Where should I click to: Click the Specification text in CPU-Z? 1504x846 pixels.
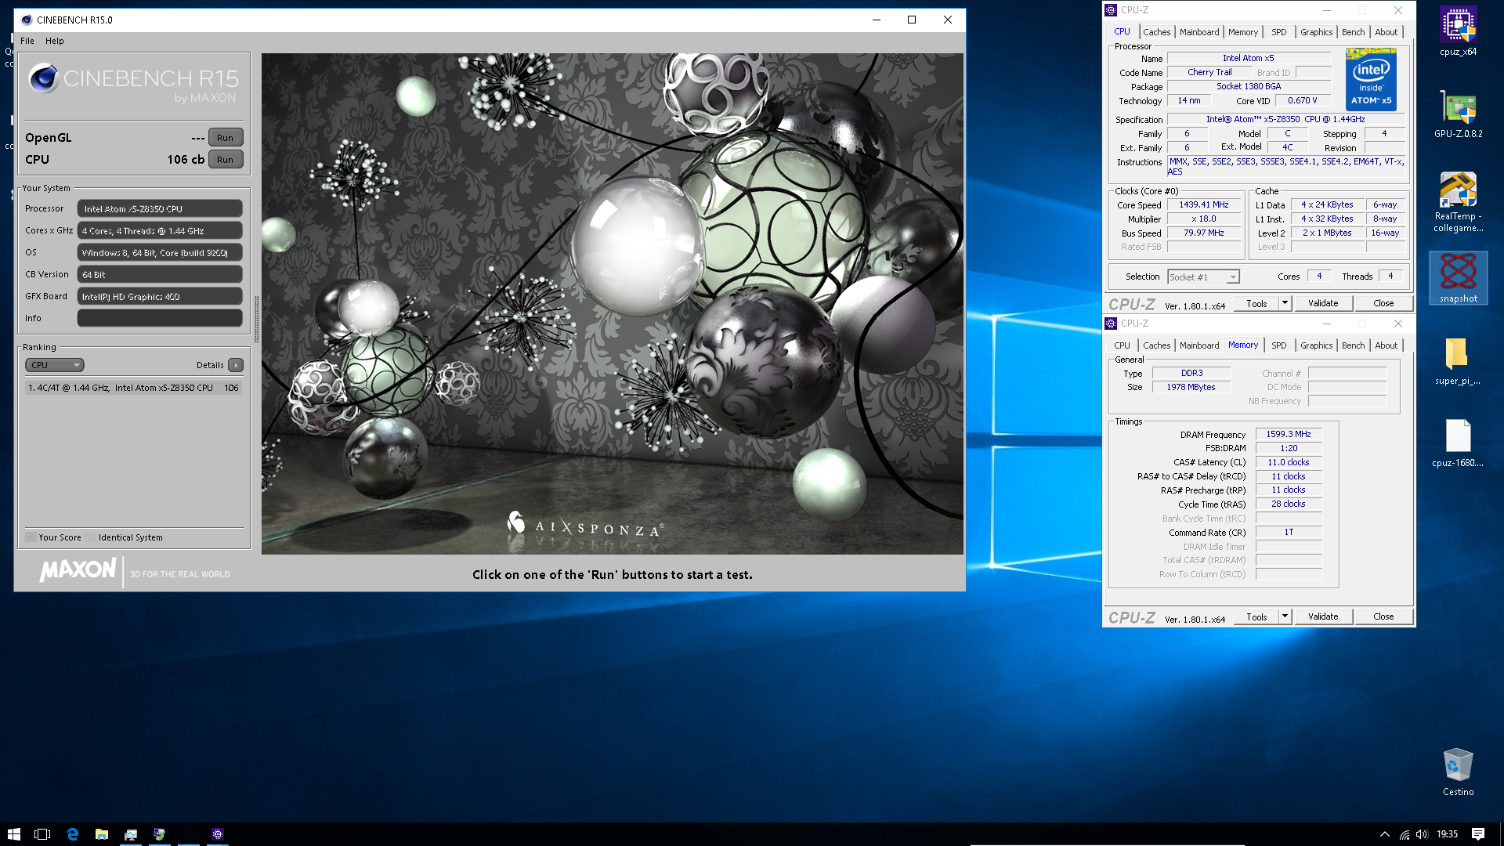click(1285, 120)
